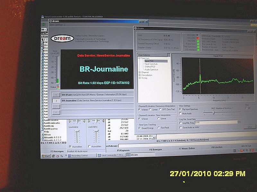Switch to Recording Control taskbar item
The width and height of the screenshot is (257, 192).
point(82,156)
